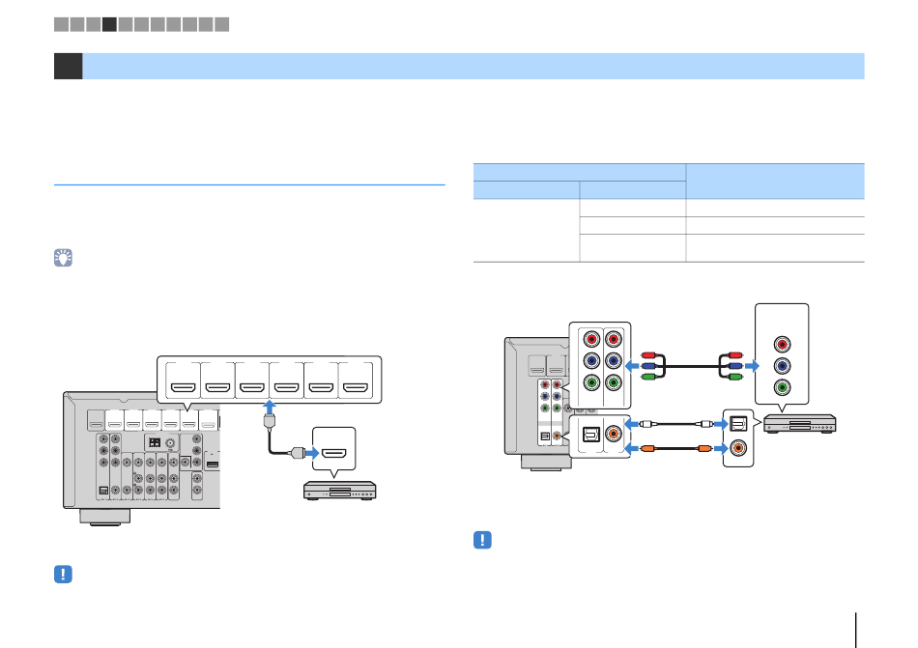
Task: Click the orange coaxial cable plug near the receiver
Action: (x=646, y=448)
